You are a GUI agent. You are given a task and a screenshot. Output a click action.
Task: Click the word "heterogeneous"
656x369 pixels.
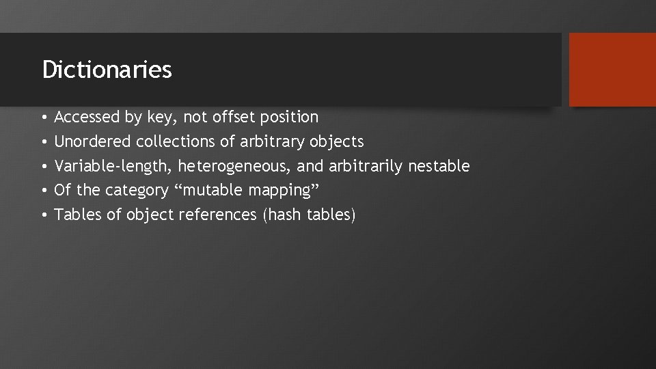tap(234, 166)
